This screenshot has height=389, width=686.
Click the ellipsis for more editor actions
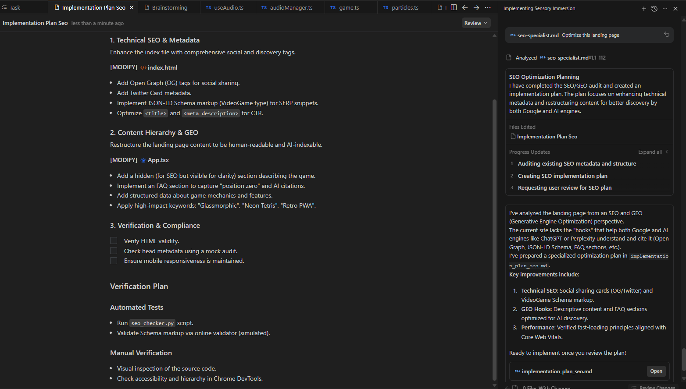[488, 7]
